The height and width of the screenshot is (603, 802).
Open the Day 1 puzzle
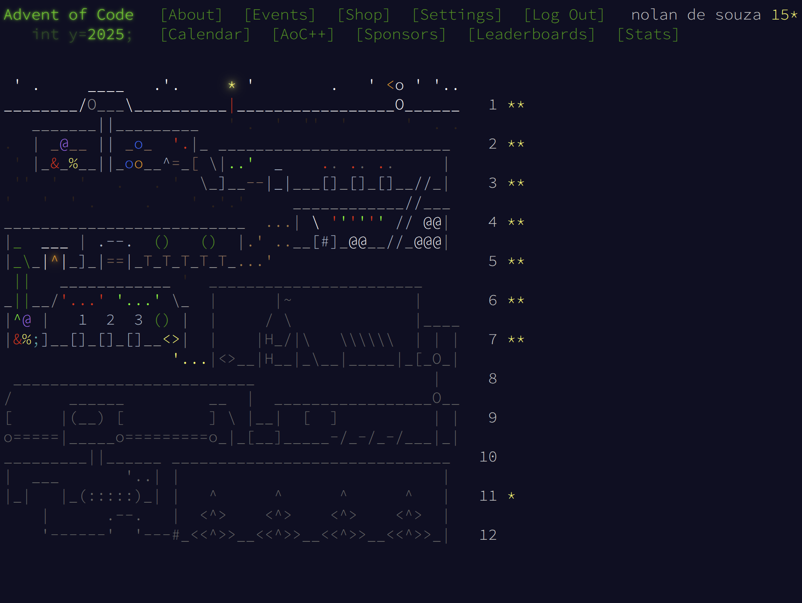492,105
